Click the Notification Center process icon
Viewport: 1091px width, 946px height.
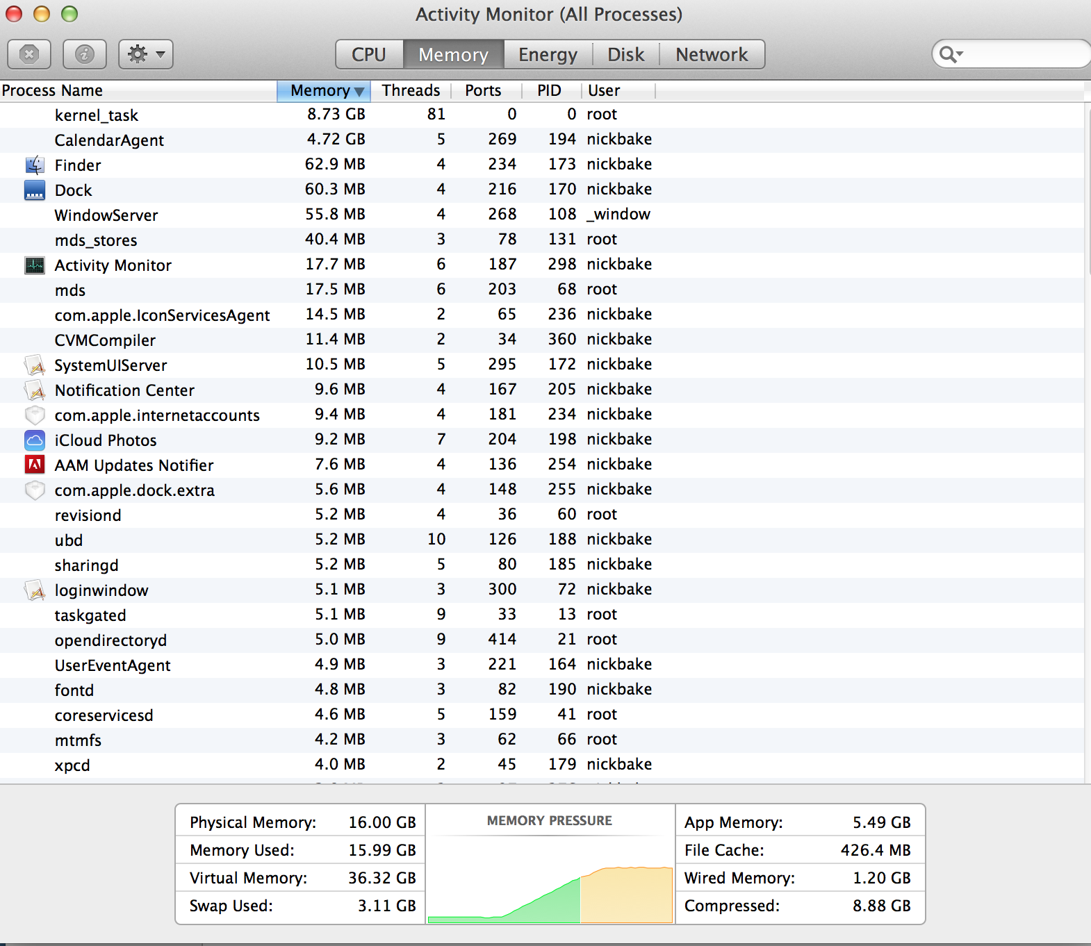(35, 390)
